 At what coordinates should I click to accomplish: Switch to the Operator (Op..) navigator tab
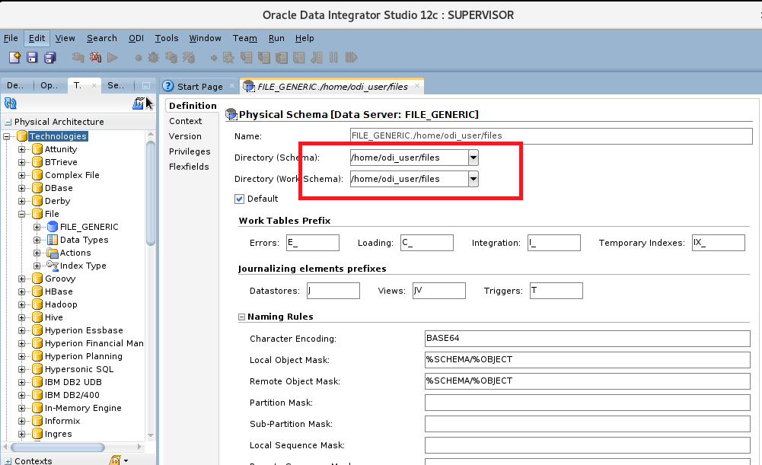point(49,85)
